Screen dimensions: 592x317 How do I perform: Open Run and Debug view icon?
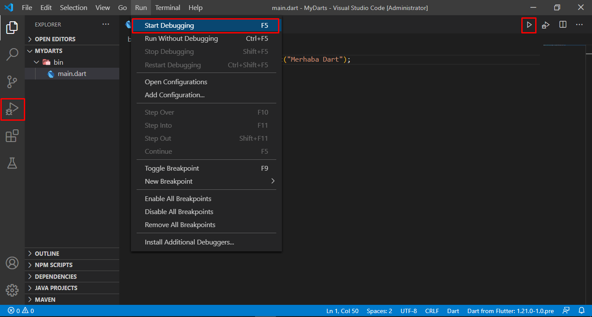(12, 109)
